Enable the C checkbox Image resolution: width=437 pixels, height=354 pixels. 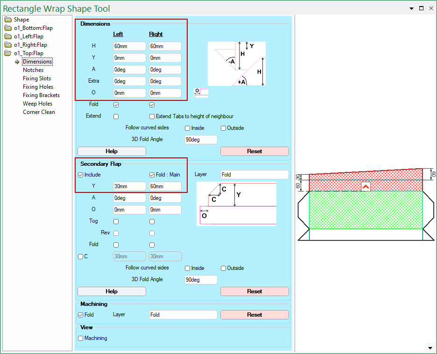tap(81, 257)
